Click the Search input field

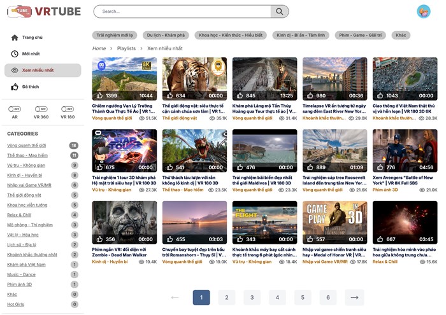[183, 11]
